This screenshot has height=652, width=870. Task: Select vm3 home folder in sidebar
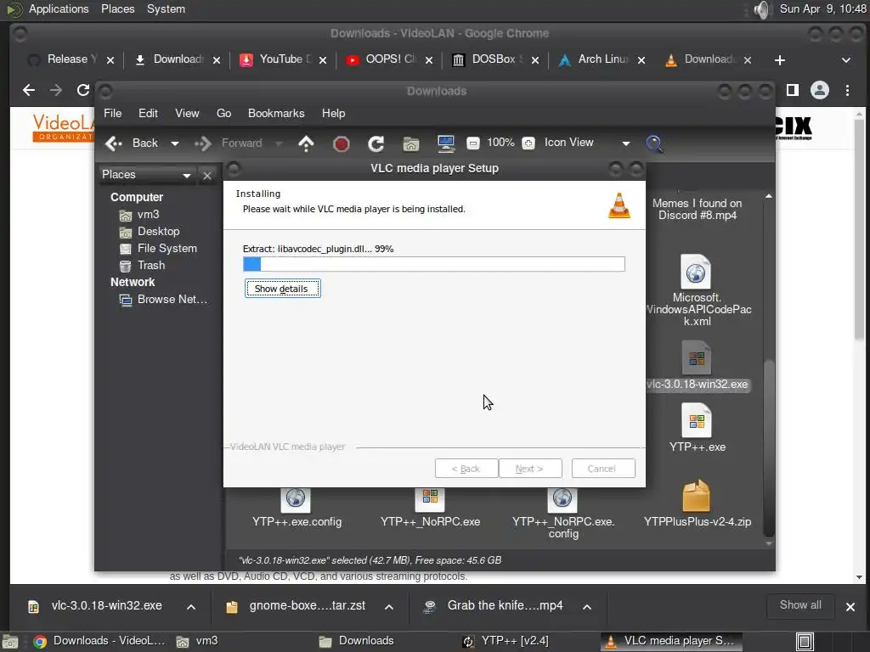click(139, 215)
